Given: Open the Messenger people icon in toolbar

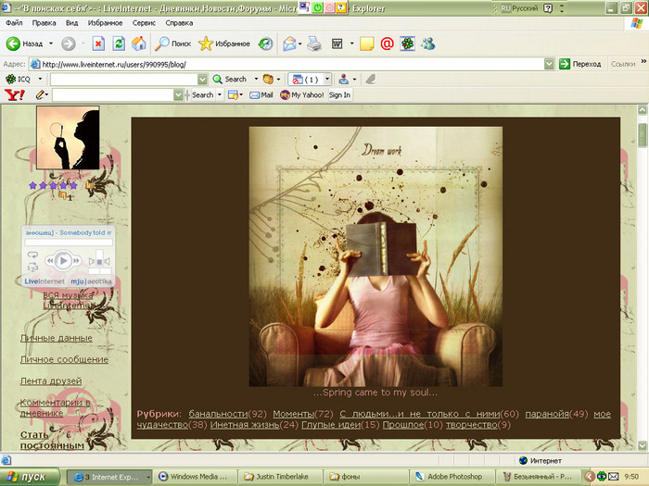Looking at the screenshot, I should click(x=428, y=44).
